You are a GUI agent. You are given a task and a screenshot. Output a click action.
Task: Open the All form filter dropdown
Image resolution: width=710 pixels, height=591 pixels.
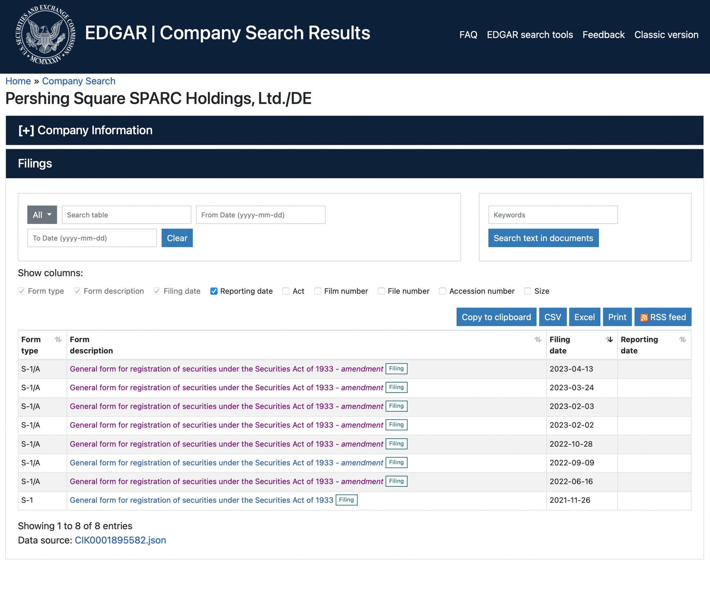click(42, 215)
